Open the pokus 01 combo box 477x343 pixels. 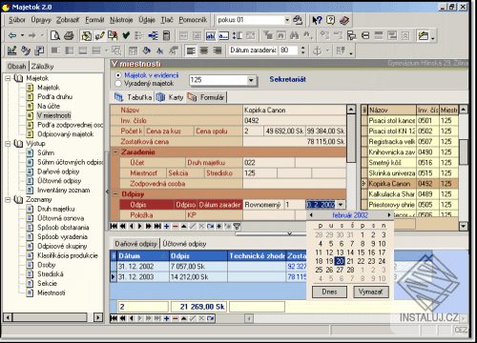(287, 20)
